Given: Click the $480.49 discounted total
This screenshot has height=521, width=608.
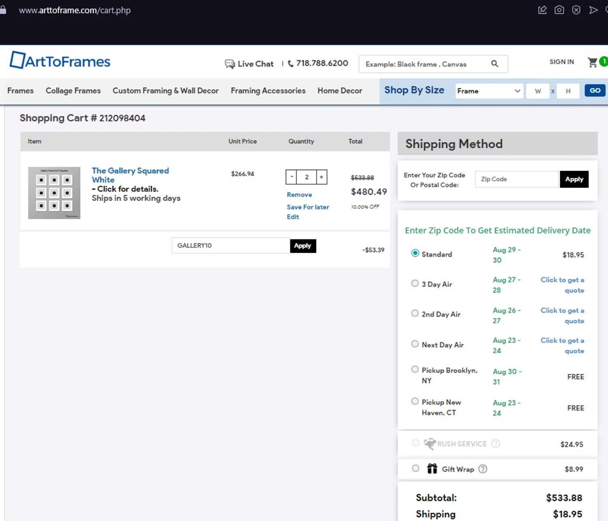Looking at the screenshot, I should pyautogui.click(x=369, y=192).
